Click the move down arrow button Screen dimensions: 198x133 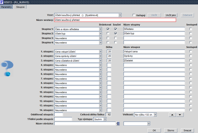(180, 115)
